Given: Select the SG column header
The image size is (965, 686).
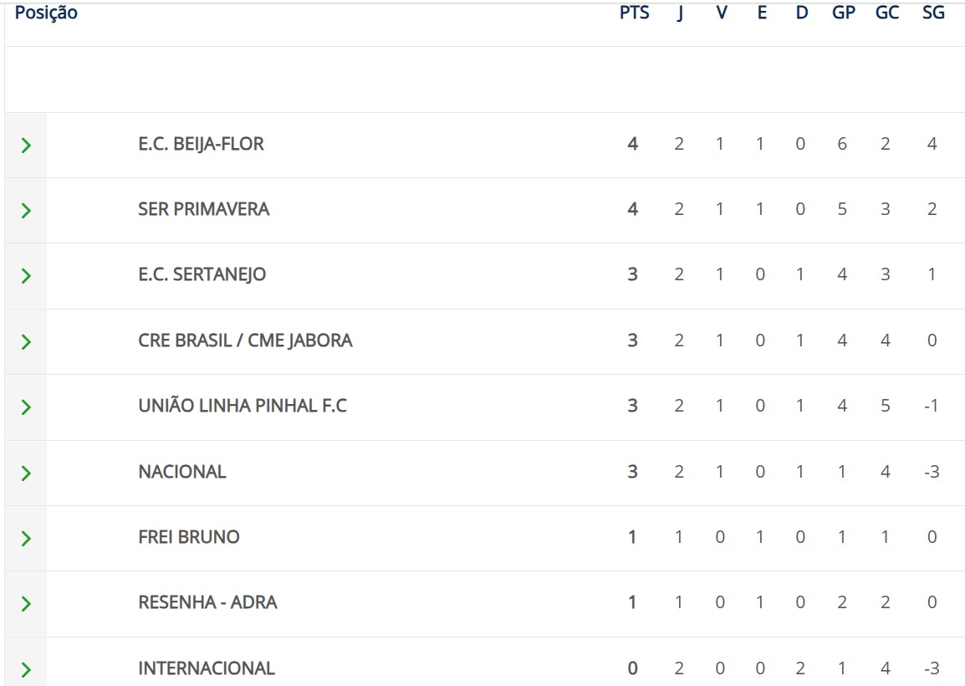Looking at the screenshot, I should [933, 13].
